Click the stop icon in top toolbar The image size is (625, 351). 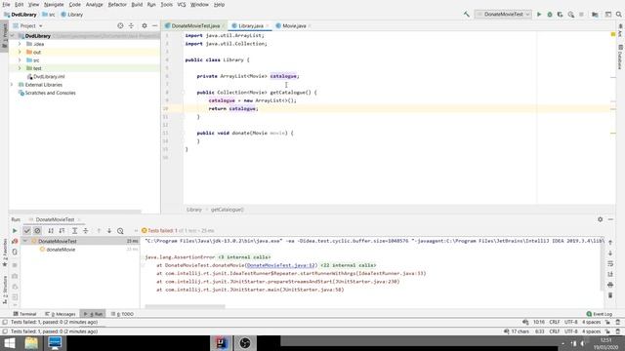click(582, 15)
